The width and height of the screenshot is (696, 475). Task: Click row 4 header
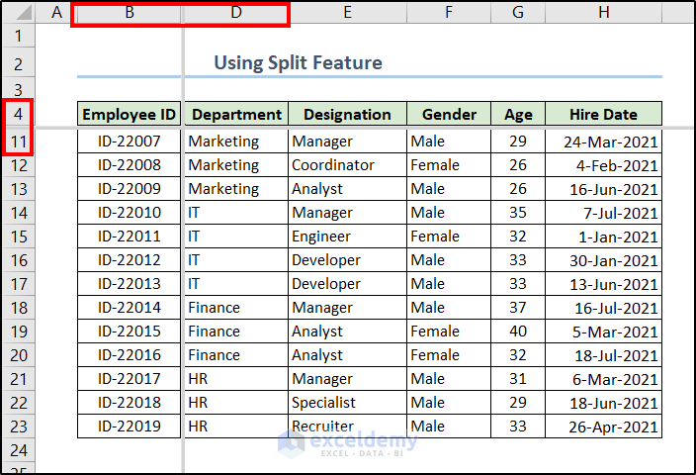point(18,114)
